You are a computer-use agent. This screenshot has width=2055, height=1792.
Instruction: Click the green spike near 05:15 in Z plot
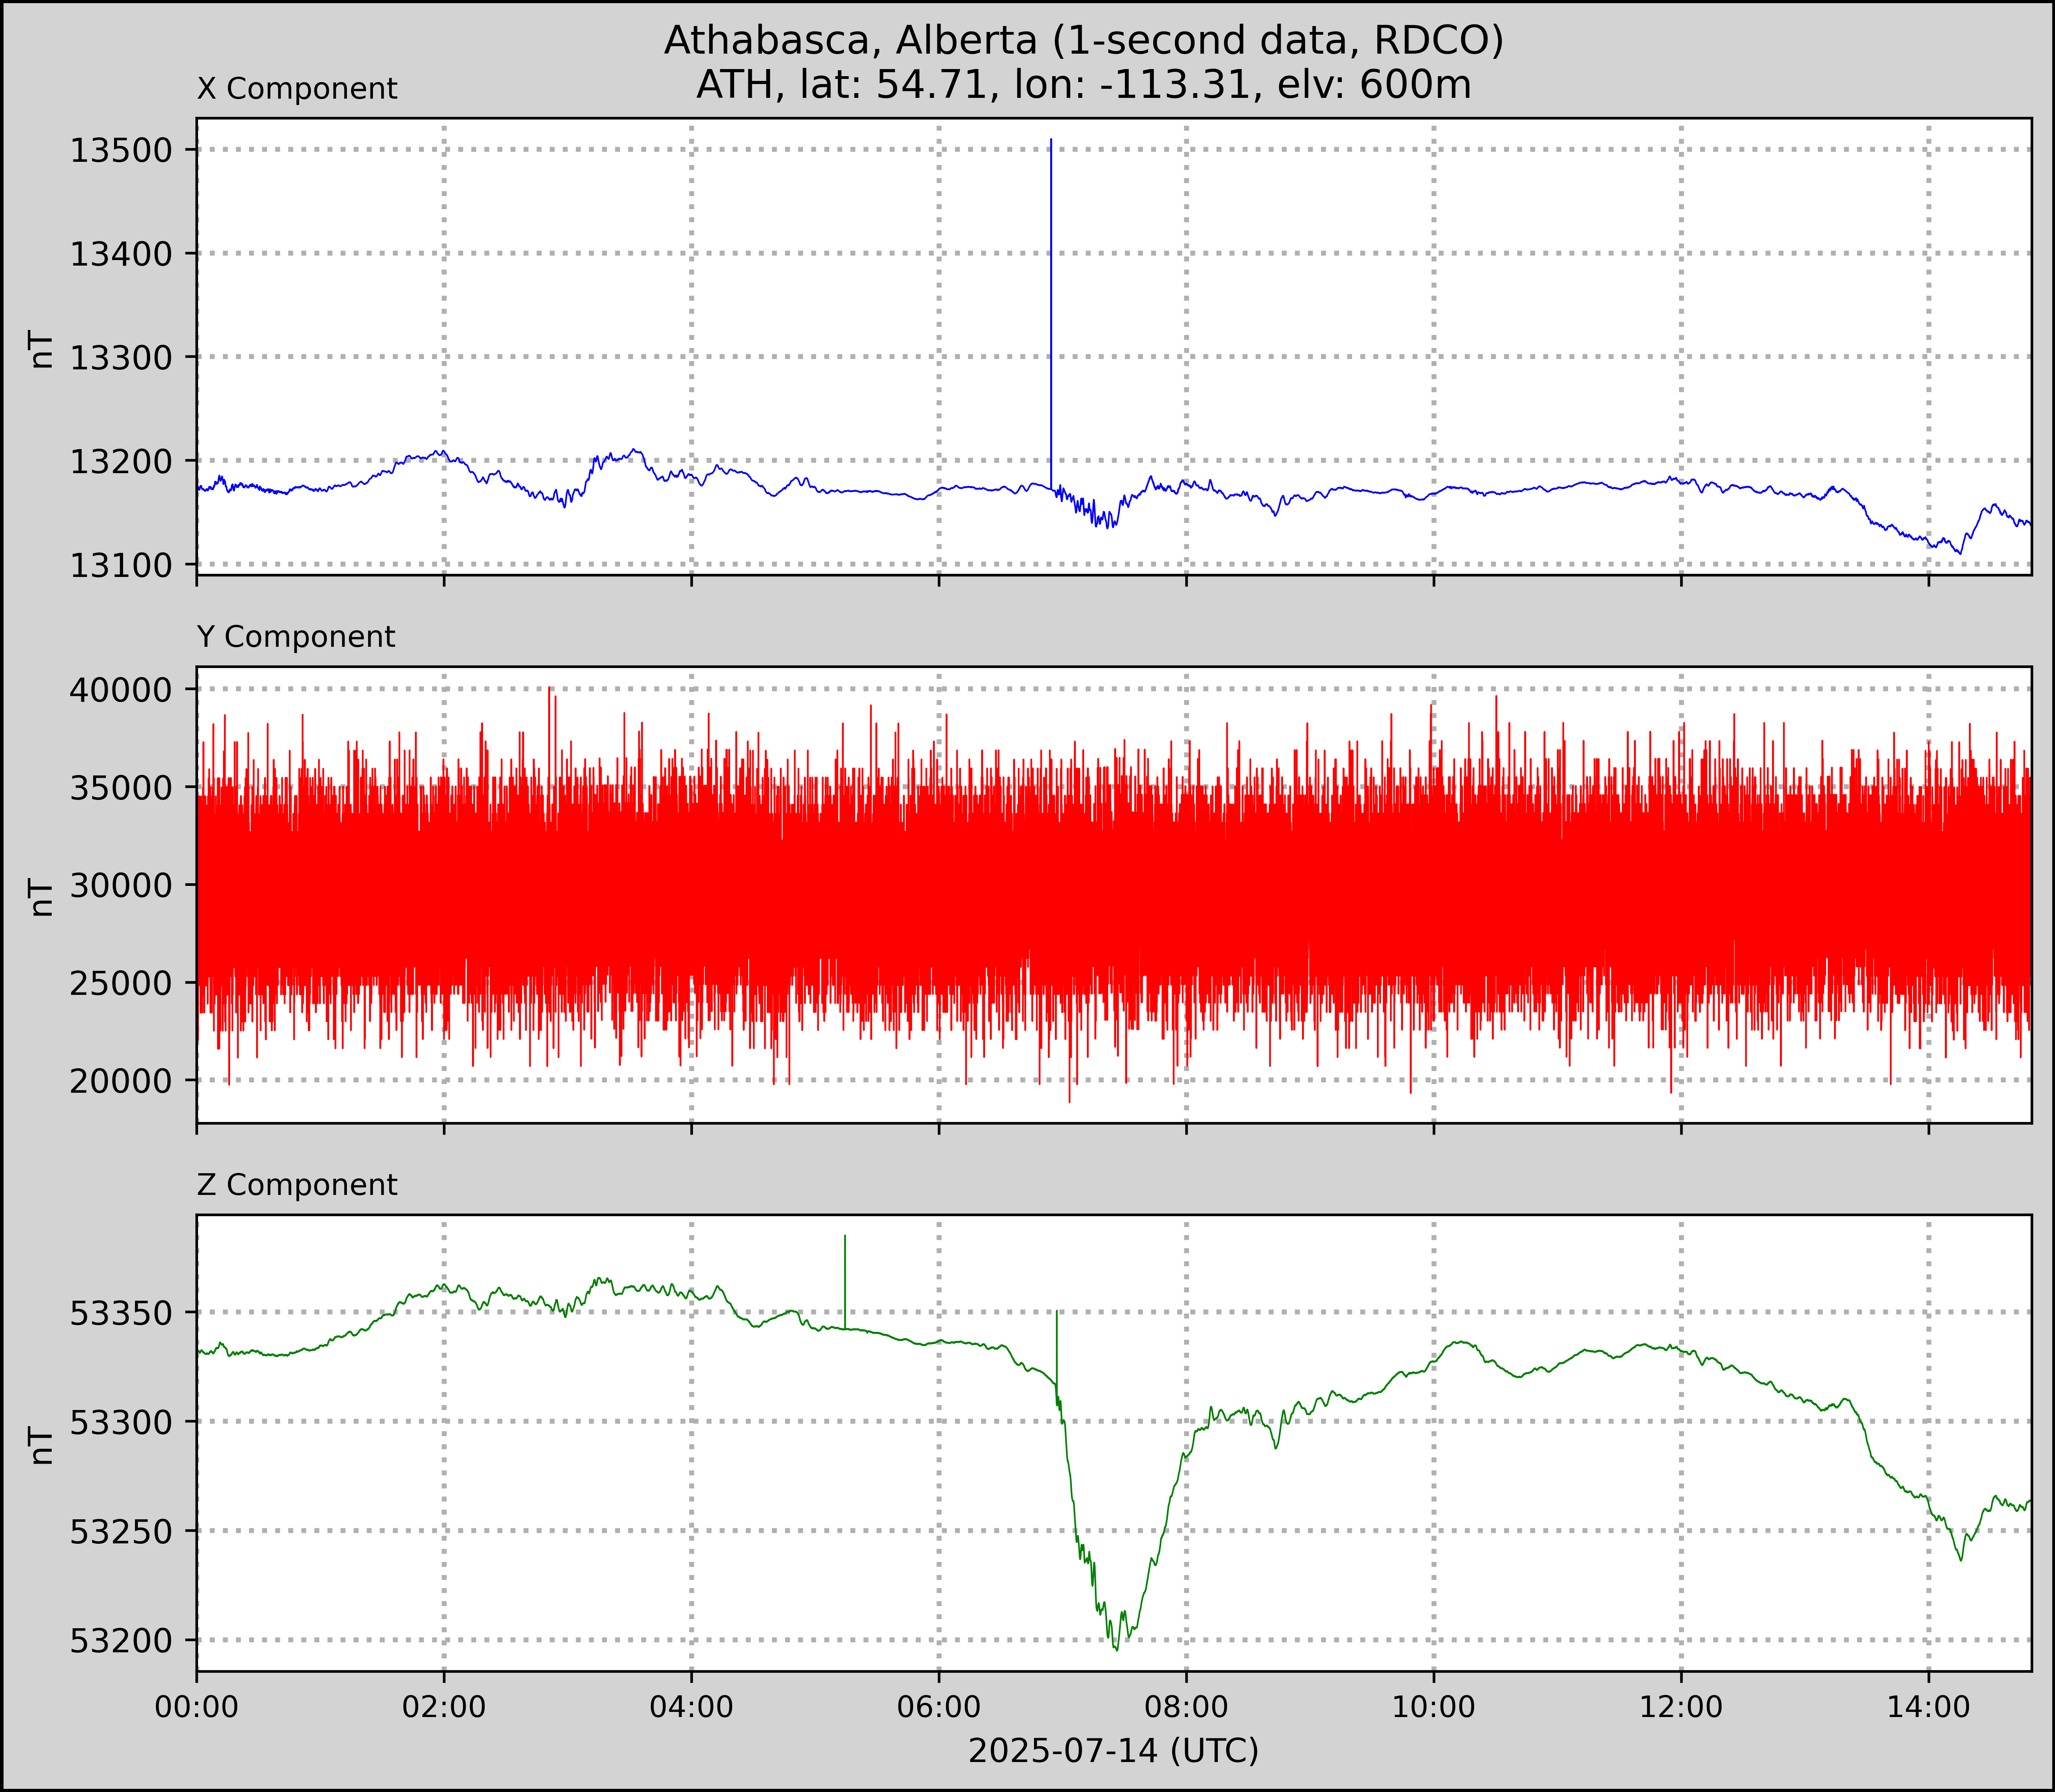[845, 1282]
